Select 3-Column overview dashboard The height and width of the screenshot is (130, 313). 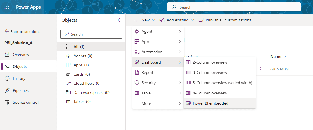pyautogui.click(x=220, y=72)
